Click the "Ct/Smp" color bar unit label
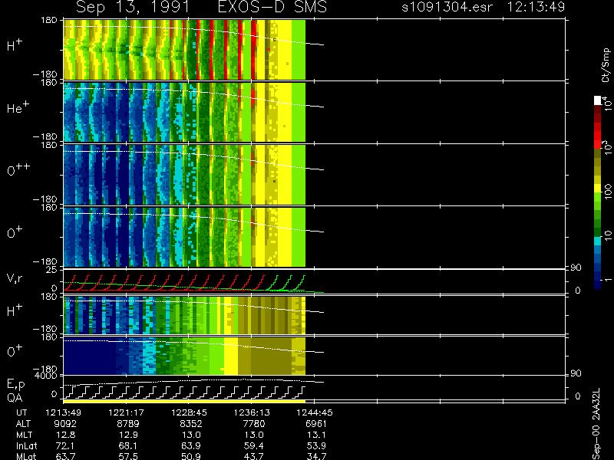The image size is (614, 460). [606, 65]
